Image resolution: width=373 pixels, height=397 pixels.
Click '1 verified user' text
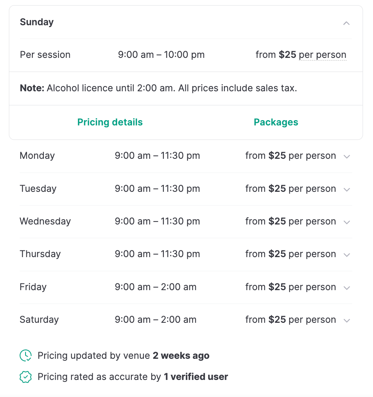point(196,377)
